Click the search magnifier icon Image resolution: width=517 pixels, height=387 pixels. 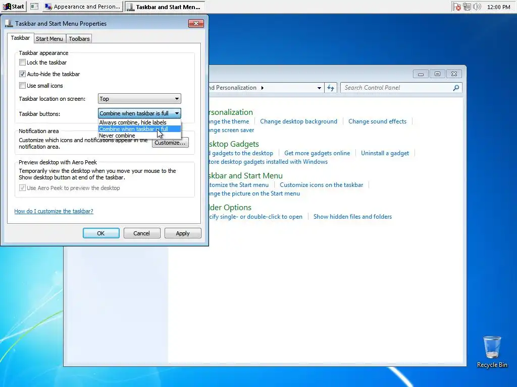pos(456,88)
